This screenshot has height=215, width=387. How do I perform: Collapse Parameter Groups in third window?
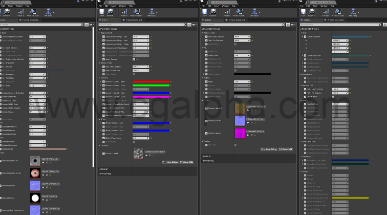click(202, 29)
